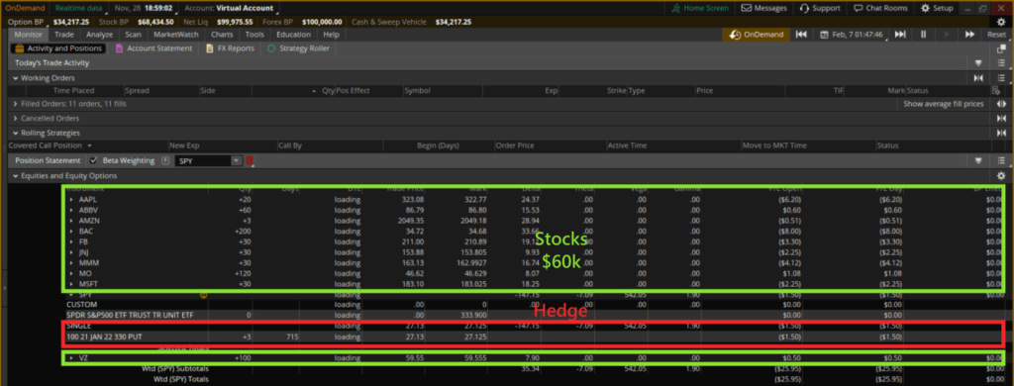Open the Covered Call Position column dropdown
Image resolution: width=1014 pixels, height=386 pixels.
89,145
